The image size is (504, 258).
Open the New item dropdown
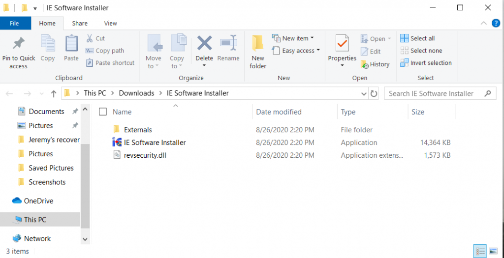(x=293, y=38)
